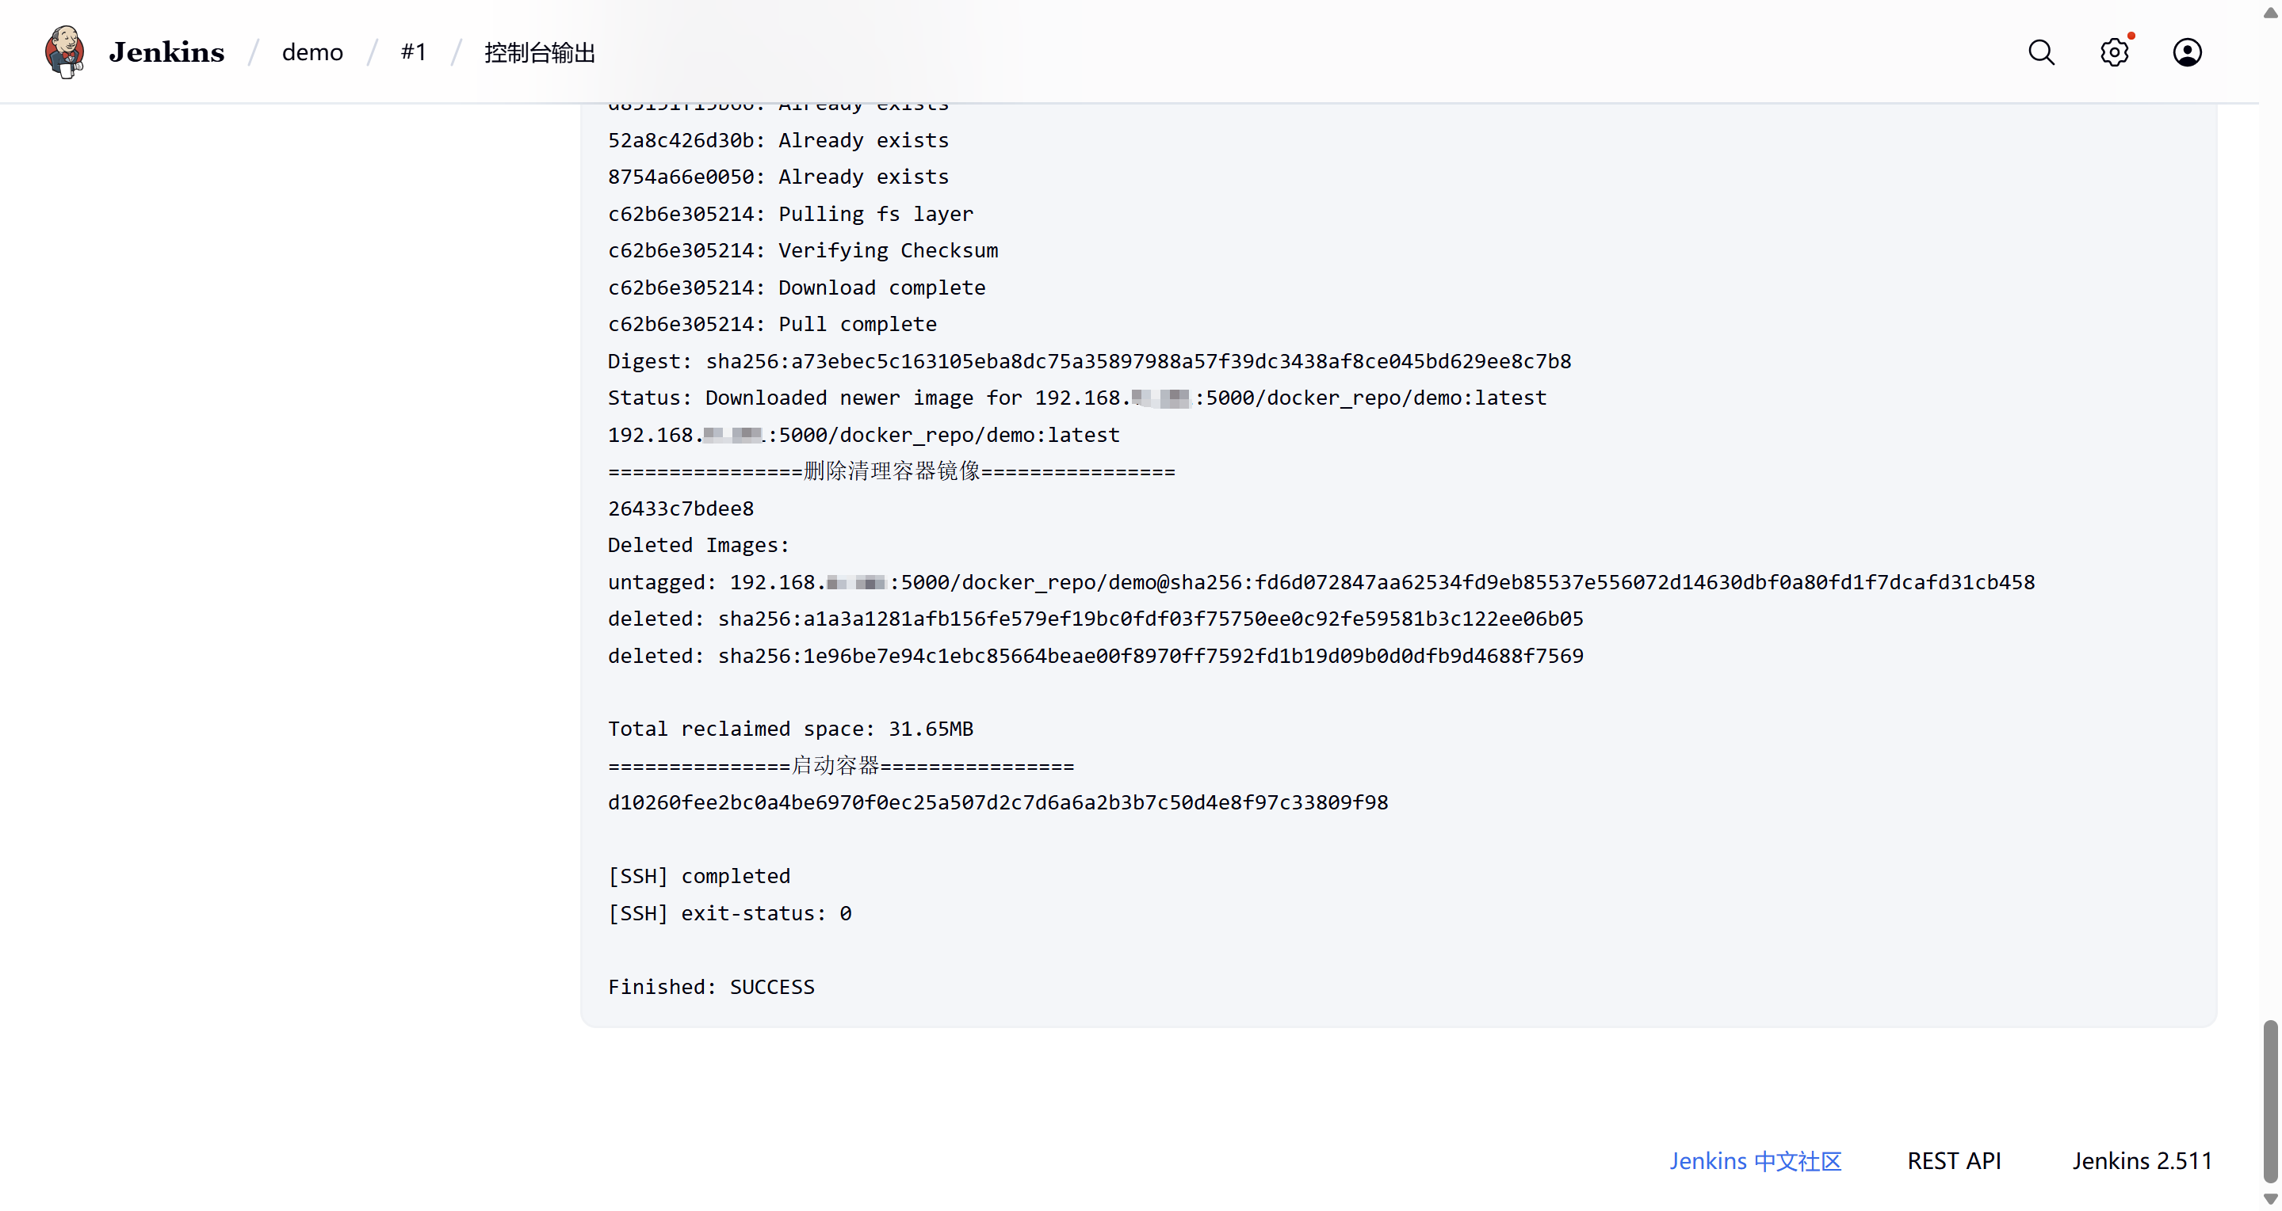Click the Finished: SUCCESS log line
Image resolution: width=2282 pixels, height=1211 pixels.
click(x=710, y=986)
